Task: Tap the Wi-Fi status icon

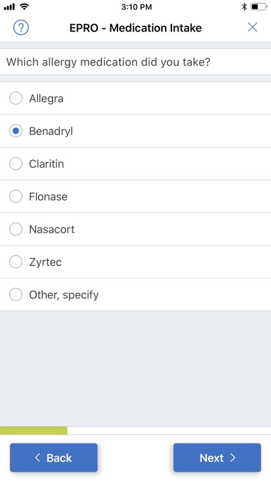Action: tap(24, 6)
